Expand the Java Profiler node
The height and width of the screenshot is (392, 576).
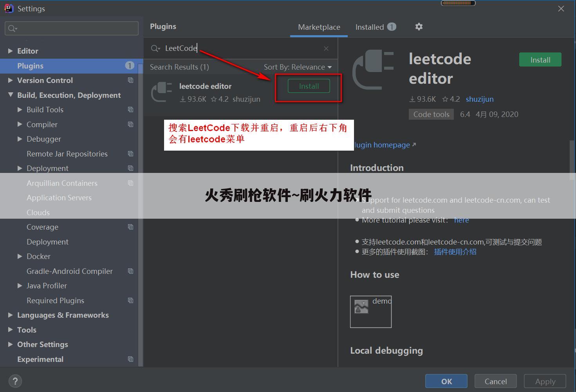click(20, 286)
